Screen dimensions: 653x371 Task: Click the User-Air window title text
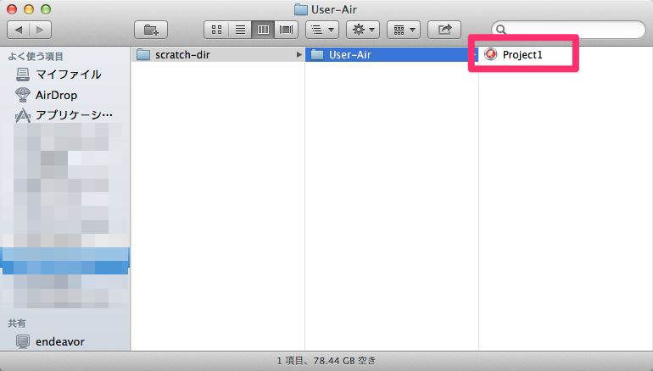point(334,9)
